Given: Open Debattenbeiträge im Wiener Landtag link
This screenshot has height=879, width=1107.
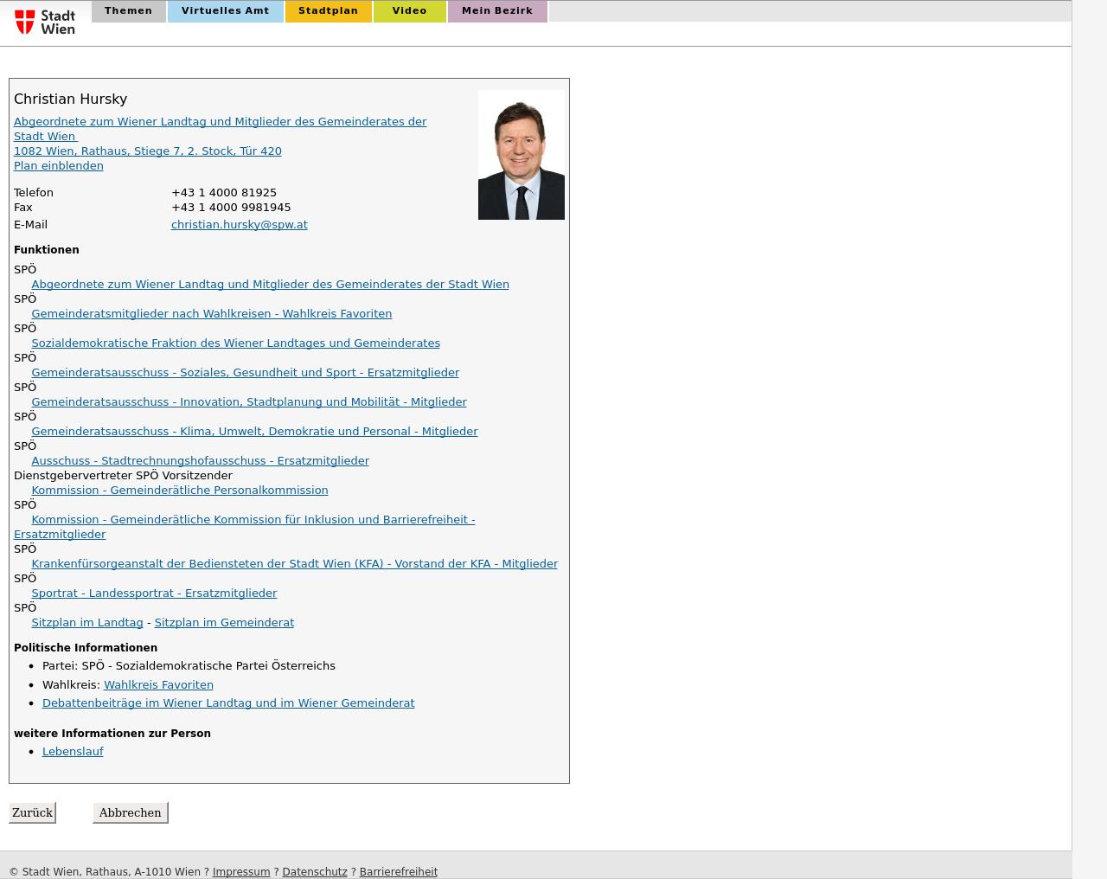Looking at the screenshot, I should coord(228,703).
